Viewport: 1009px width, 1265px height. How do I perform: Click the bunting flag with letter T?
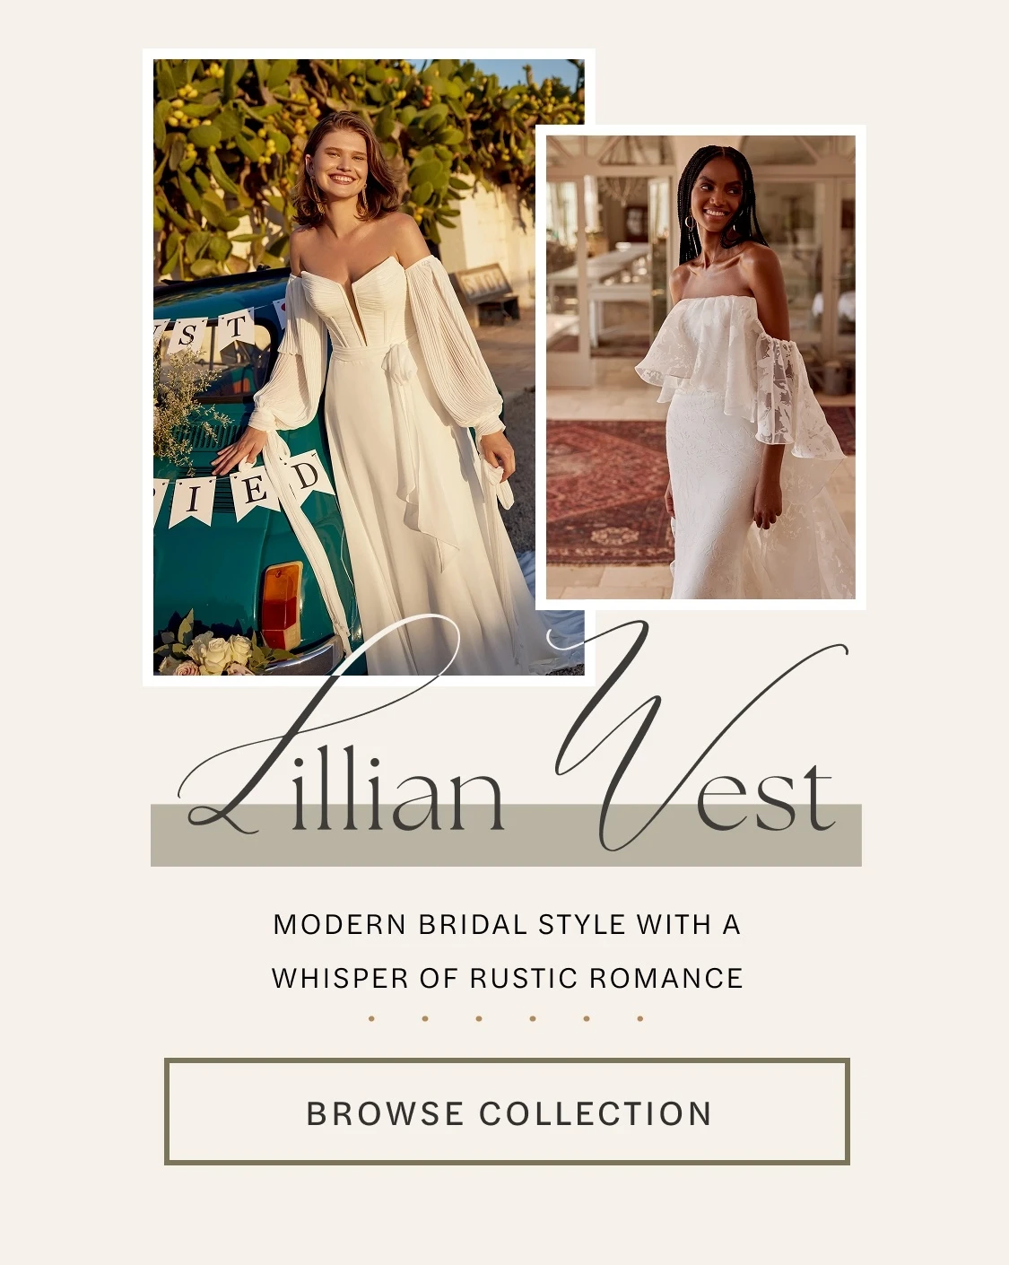pyautogui.click(x=235, y=331)
